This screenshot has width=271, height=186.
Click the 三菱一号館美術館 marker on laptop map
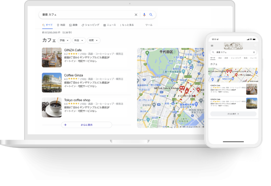[183, 71]
